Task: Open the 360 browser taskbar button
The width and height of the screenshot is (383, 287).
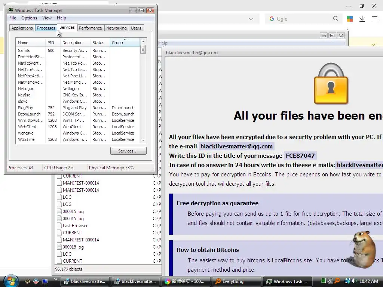Action: point(186,281)
